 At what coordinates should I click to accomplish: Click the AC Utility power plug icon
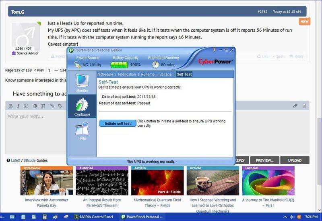tap(77, 65)
